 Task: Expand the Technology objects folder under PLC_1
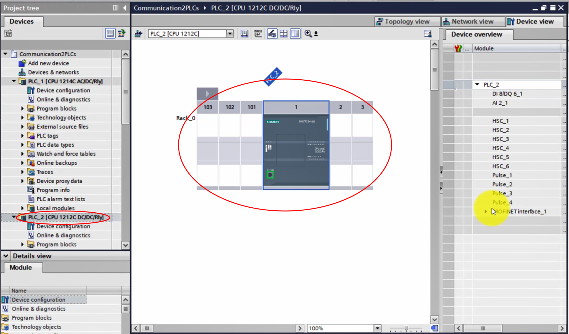tap(23, 118)
